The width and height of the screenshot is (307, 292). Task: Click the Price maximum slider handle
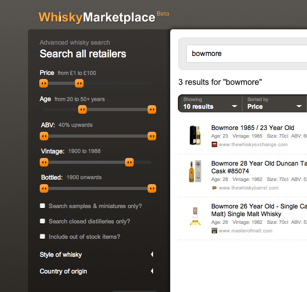[79, 83]
